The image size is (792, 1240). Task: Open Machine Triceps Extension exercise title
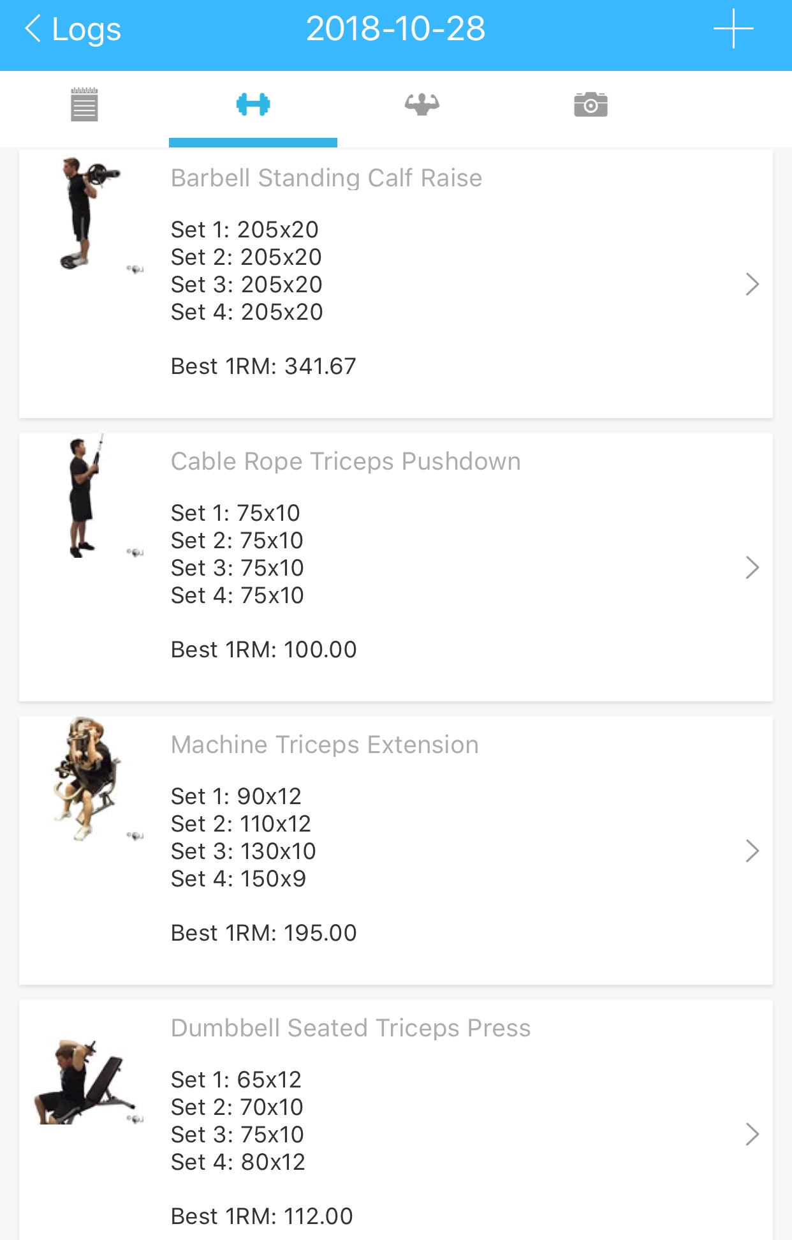point(324,745)
